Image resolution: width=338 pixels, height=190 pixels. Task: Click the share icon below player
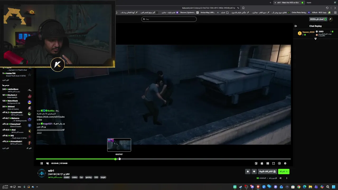[280, 178]
